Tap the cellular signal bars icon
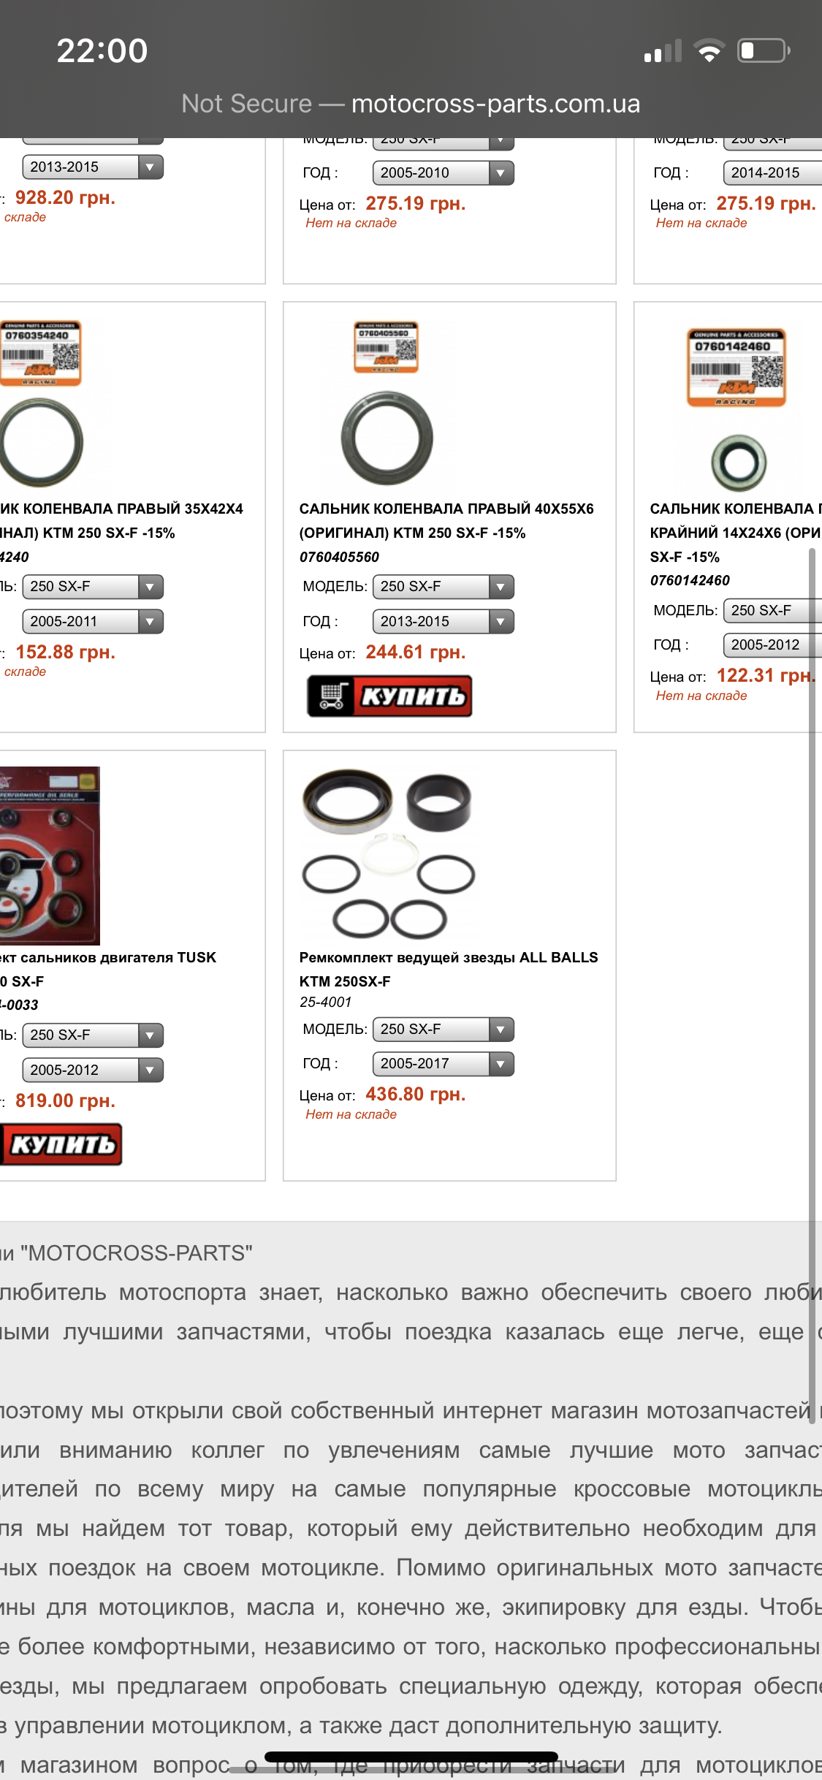Screen dimensions: 822x1780 (663, 50)
